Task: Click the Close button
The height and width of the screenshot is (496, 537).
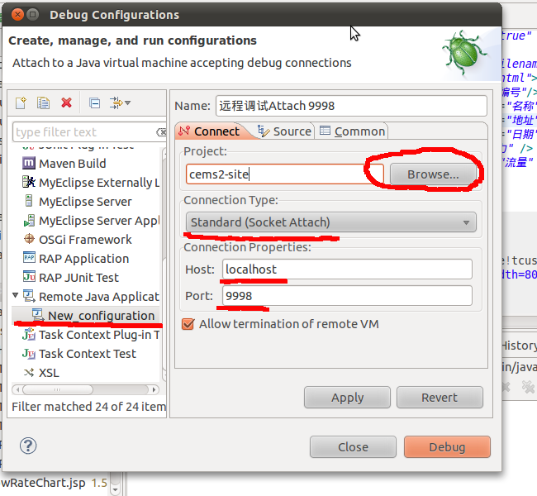Action: (353, 447)
